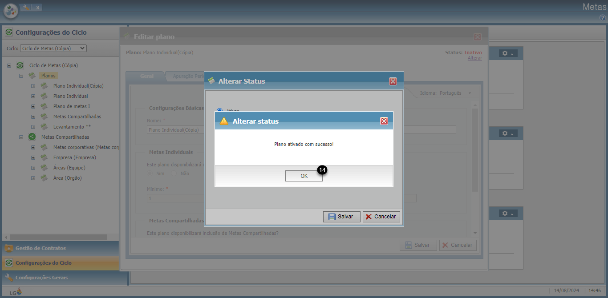
Task: Collapse the Planos tree node
Action: tap(21, 76)
